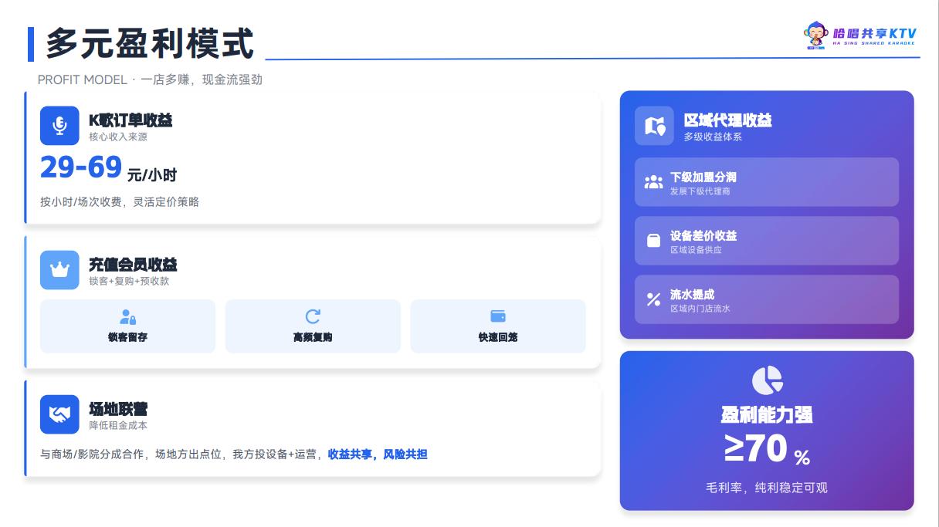
Task: Click the 发展下级代理商 caption
Action: click(700, 191)
